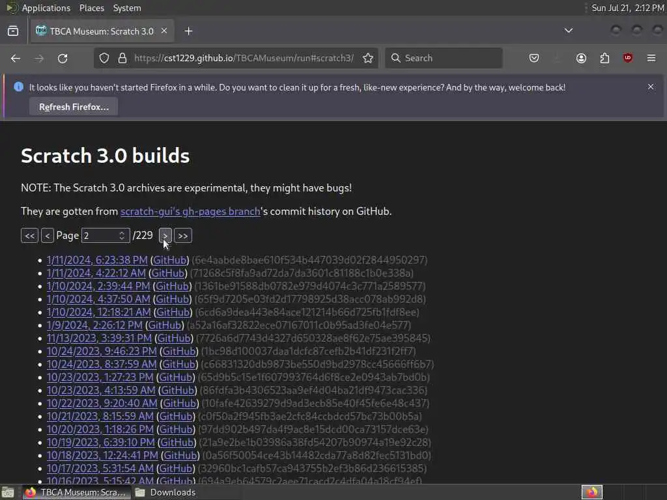Click the Refresh Firefox... button
The image size is (667, 500).
pyautogui.click(x=74, y=107)
